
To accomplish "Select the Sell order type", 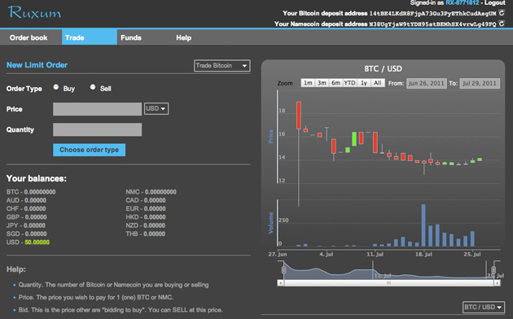I will [93, 87].
